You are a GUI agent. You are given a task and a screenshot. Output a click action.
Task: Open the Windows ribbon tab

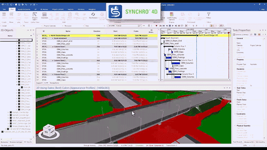(81, 9)
